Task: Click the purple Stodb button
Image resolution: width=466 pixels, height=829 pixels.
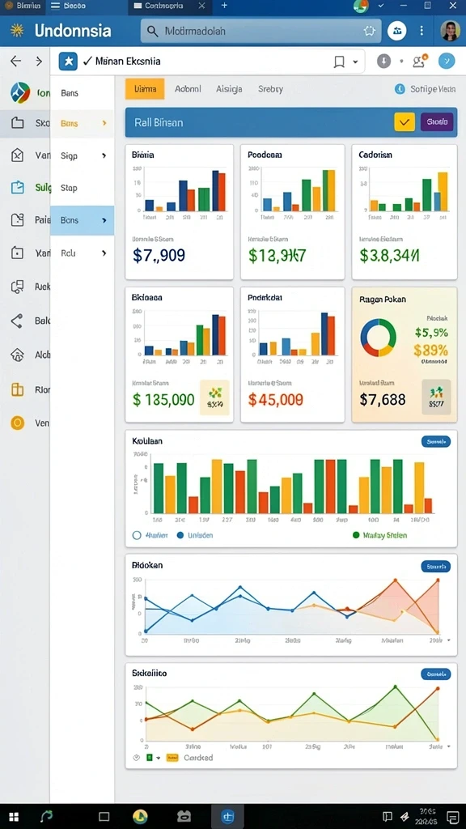Action: tap(436, 122)
